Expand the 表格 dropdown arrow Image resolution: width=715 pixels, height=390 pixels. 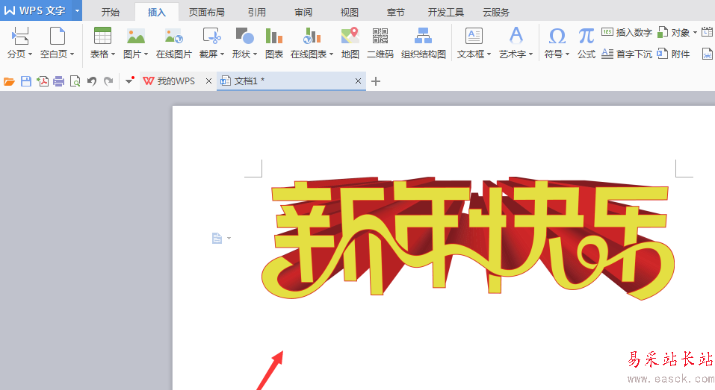pyautogui.click(x=113, y=54)
